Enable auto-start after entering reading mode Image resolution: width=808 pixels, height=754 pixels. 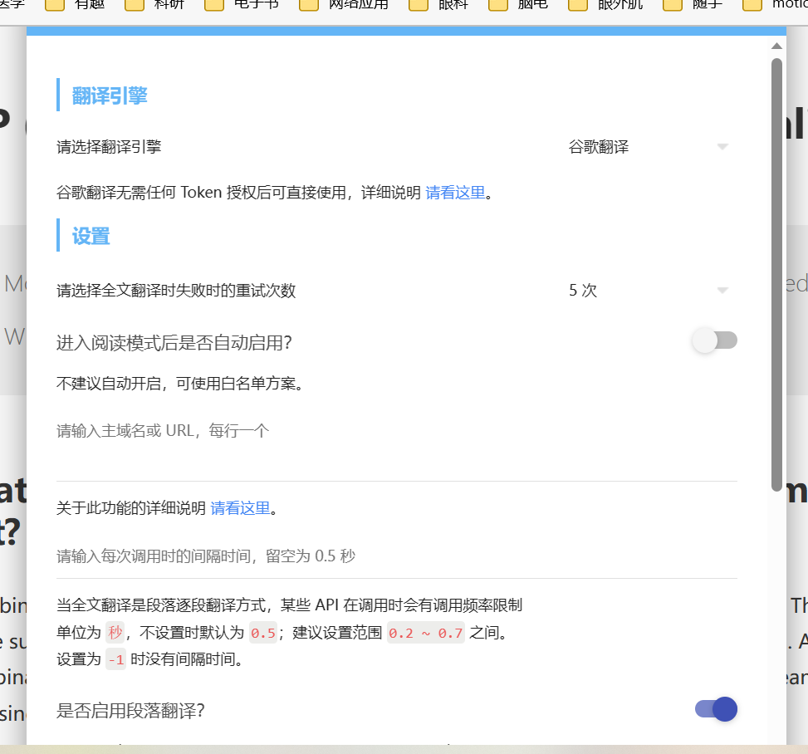[714, 340]
